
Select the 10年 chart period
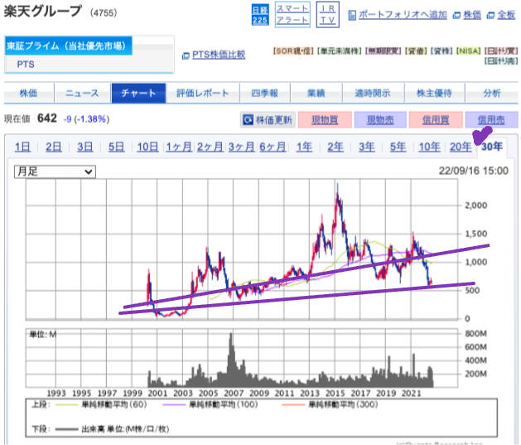point(429,147)
